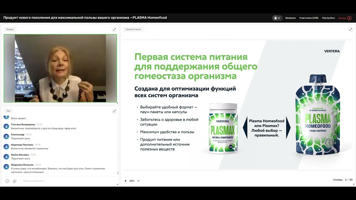Focus the Ваше сообщение input field
This screenshot has height=200, width=356.
tap(68, 181)
